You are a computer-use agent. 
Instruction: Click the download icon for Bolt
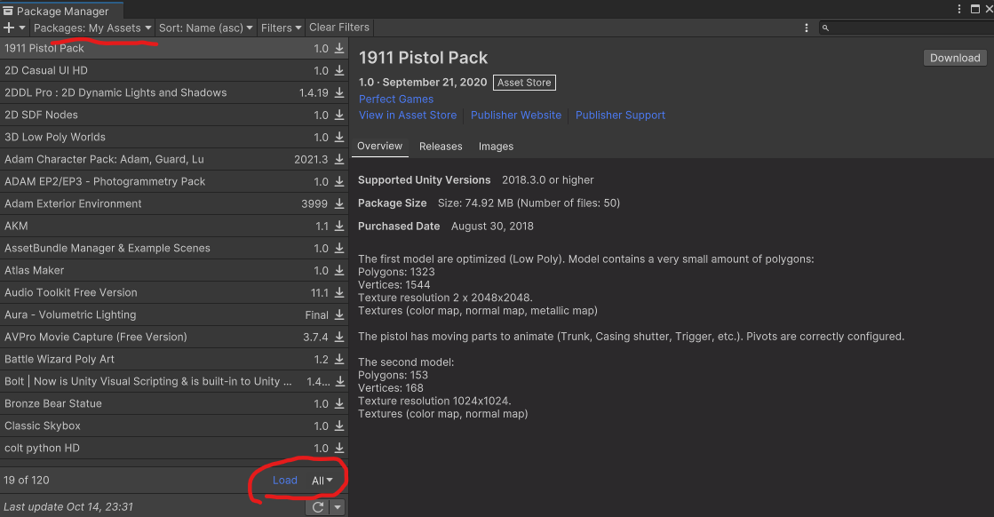click(x=340, y=381)
